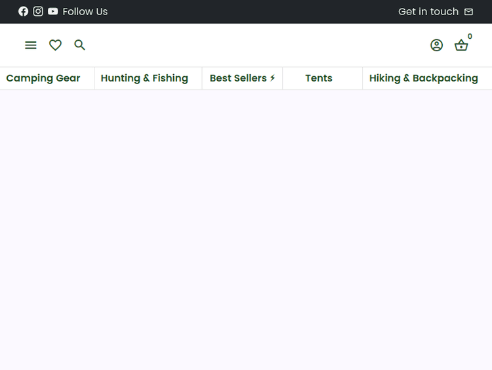The height and width of the screenshot is (370, 492).
Task: Click the basket item count badge
Action: (x=470, y=37)
